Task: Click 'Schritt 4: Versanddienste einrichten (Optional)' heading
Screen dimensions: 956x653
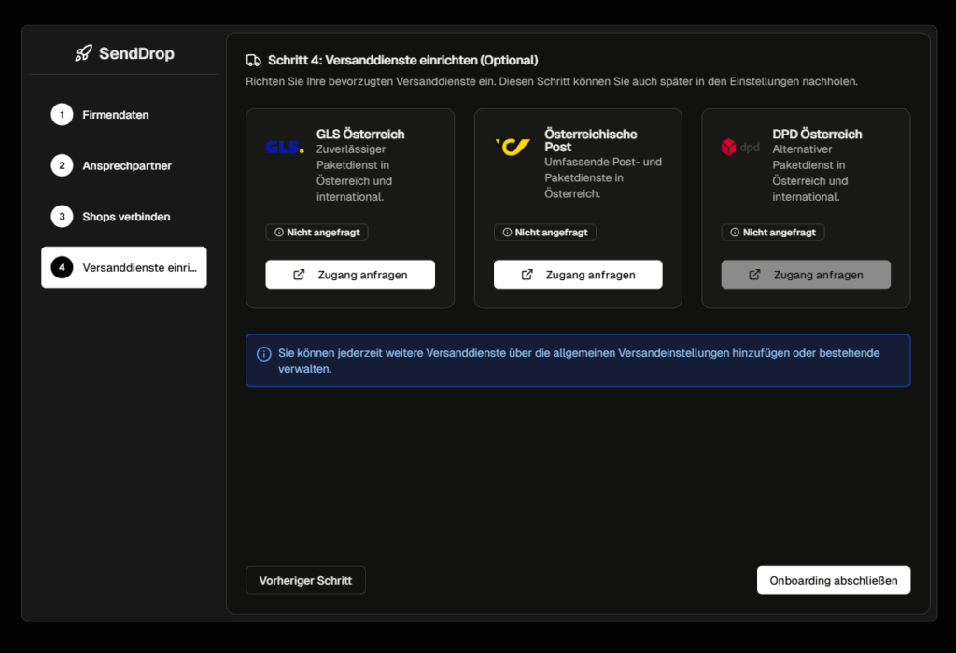Action: 403,61
